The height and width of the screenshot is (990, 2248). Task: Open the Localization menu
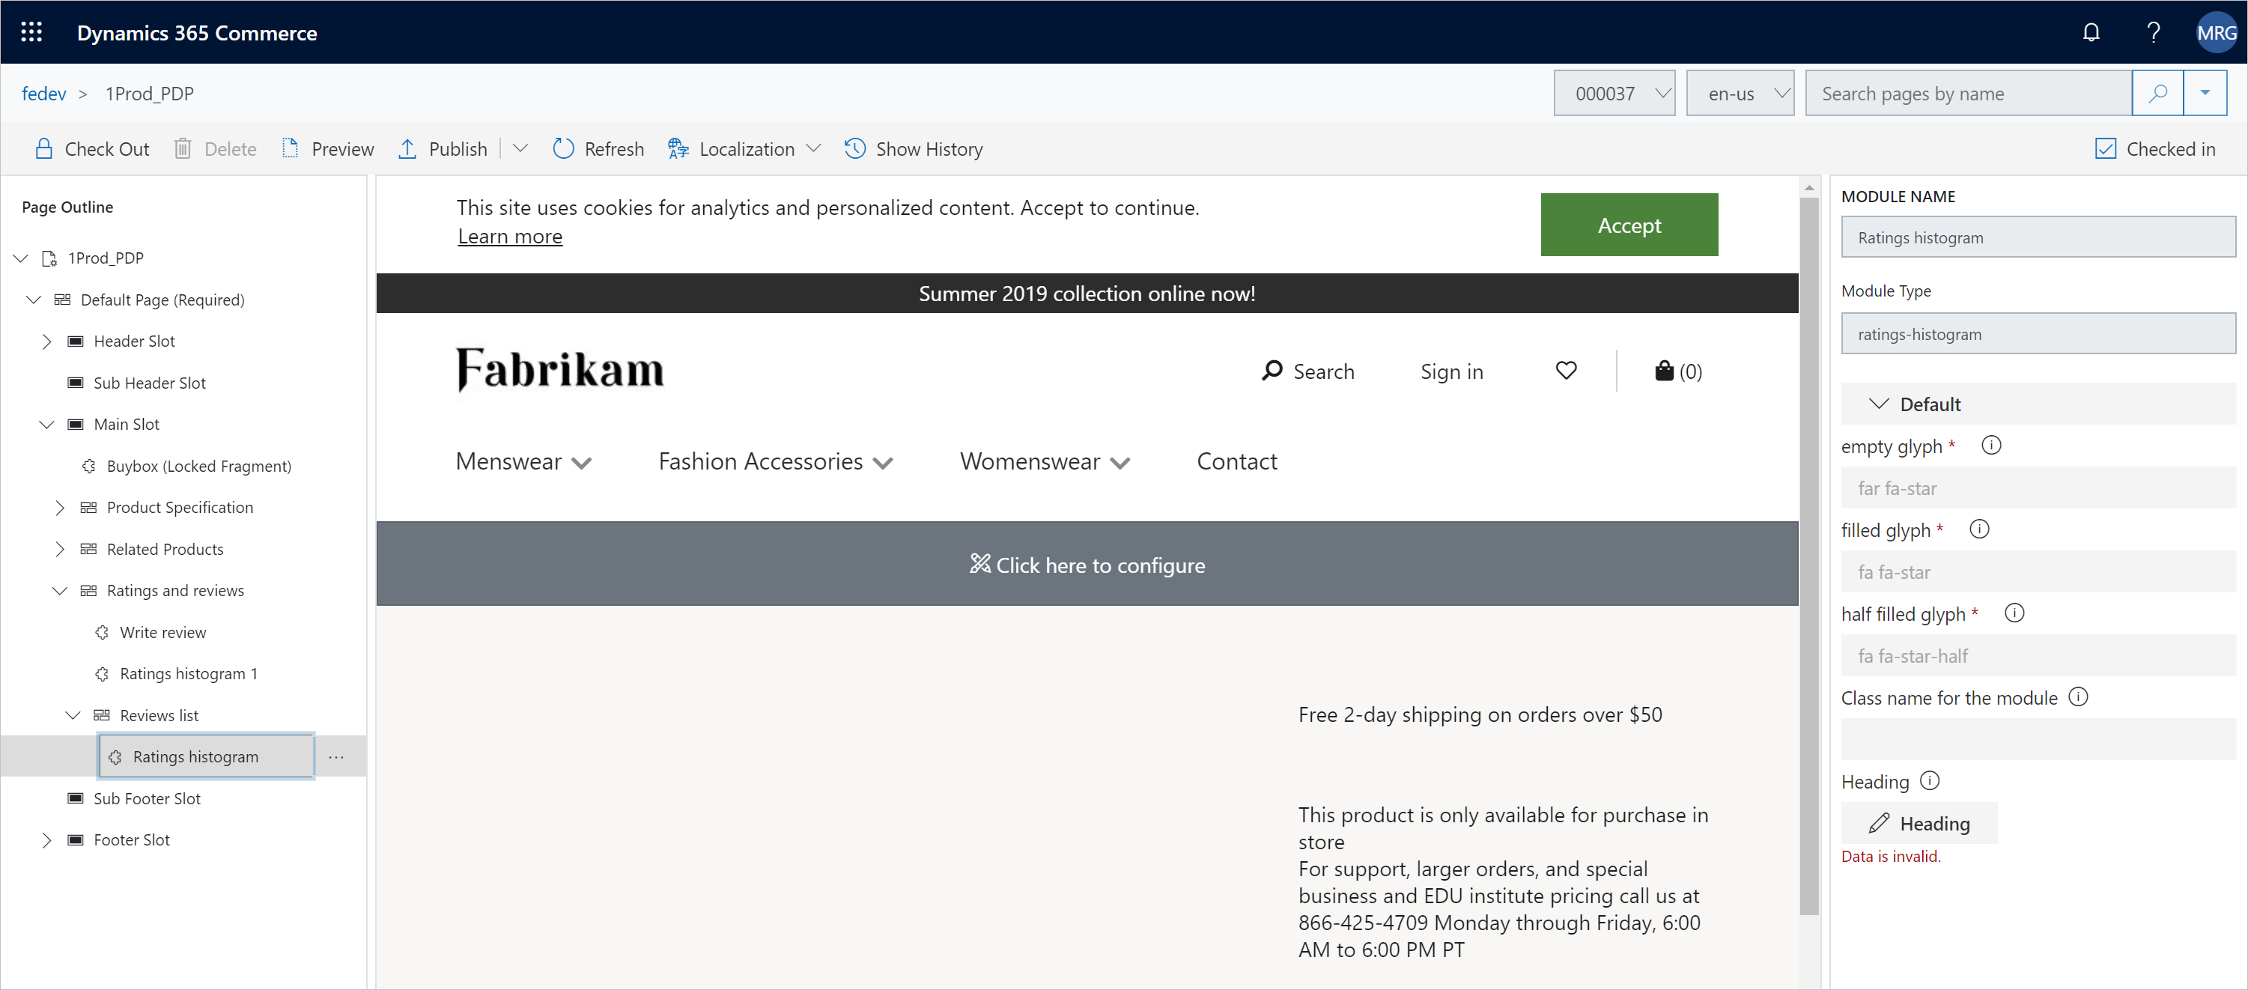coord(746,149)
